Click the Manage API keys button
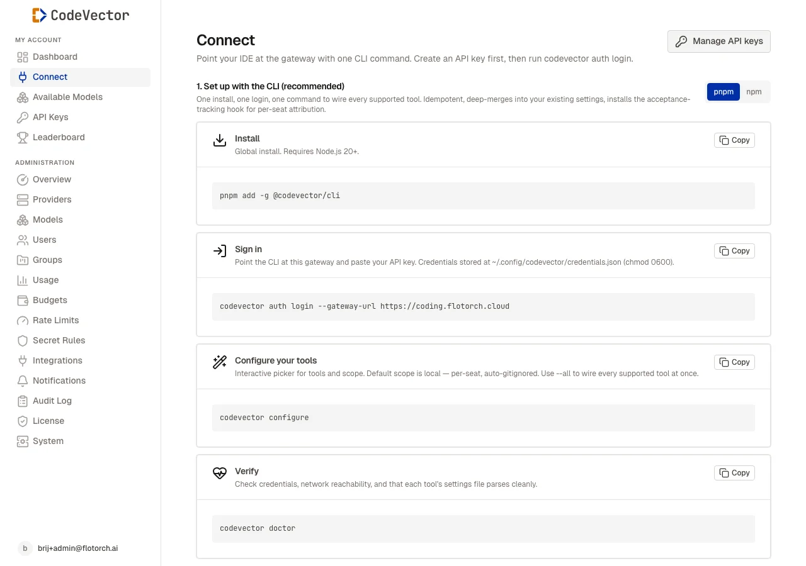The image size is (806, 566). pyautogui.click(x=719, y=42)
